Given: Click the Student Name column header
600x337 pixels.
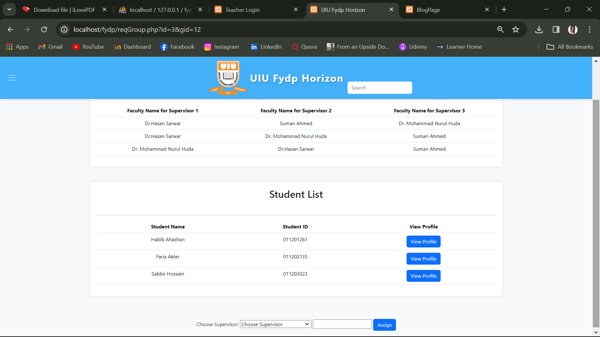Looking at the screenshot, I should tap(168, 227).
